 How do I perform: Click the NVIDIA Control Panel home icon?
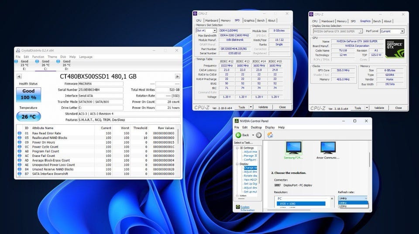coord(270,135)
